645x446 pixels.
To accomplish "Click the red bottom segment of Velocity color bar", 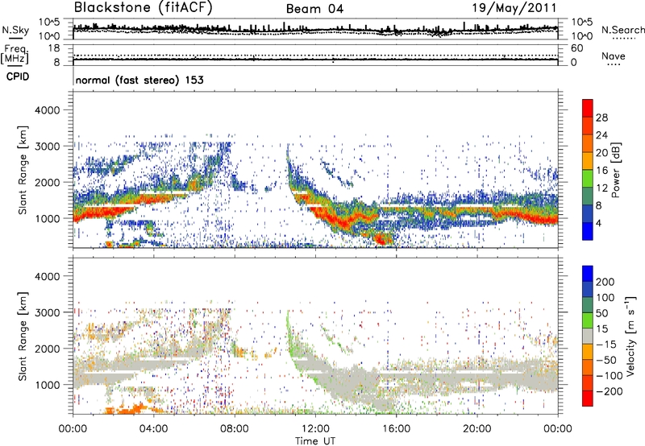I will 588,398.
